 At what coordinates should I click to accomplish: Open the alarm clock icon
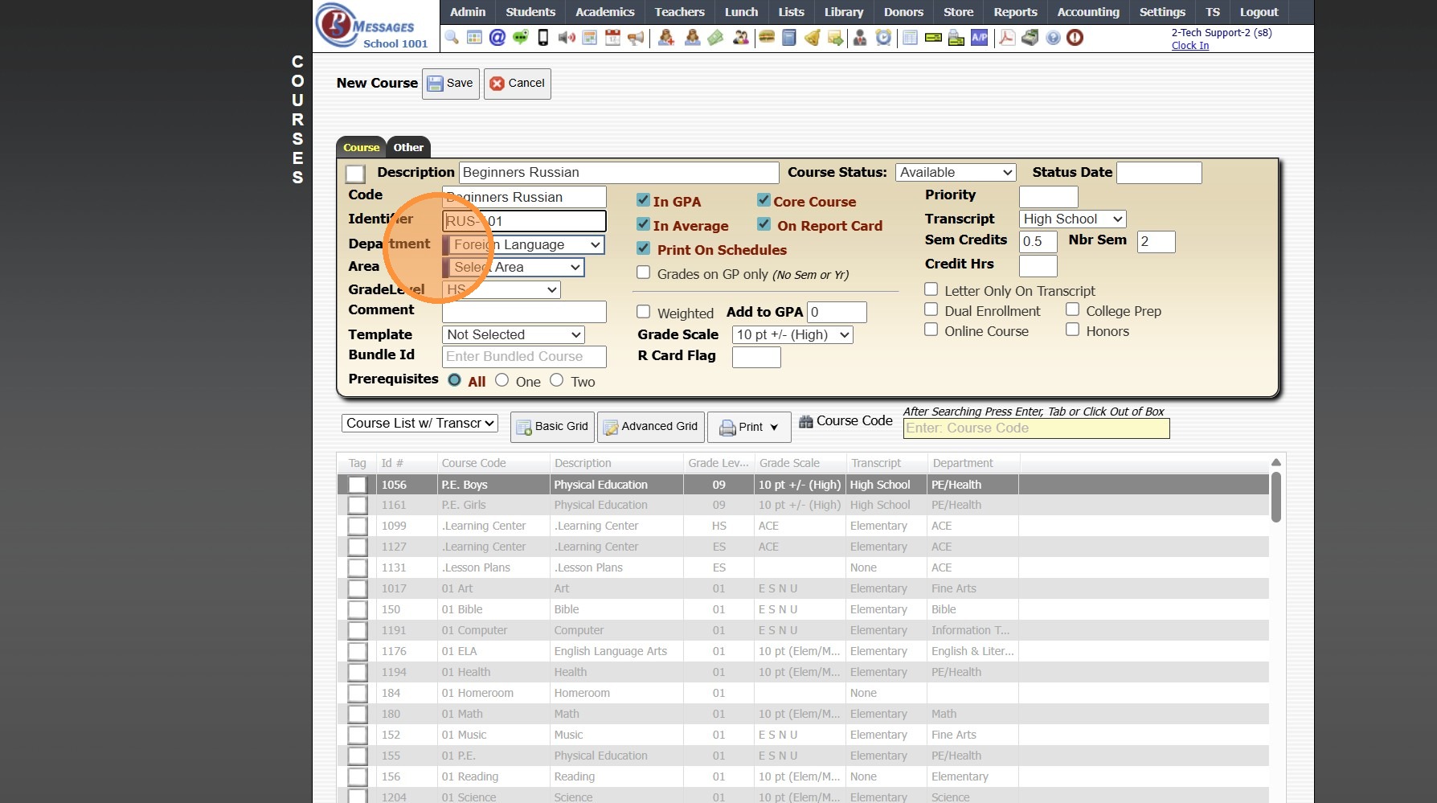883,38
